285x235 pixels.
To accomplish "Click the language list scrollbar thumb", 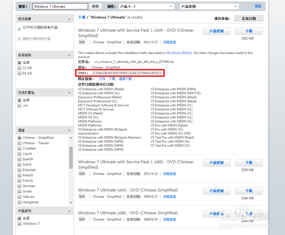I will tap(71, 158).
